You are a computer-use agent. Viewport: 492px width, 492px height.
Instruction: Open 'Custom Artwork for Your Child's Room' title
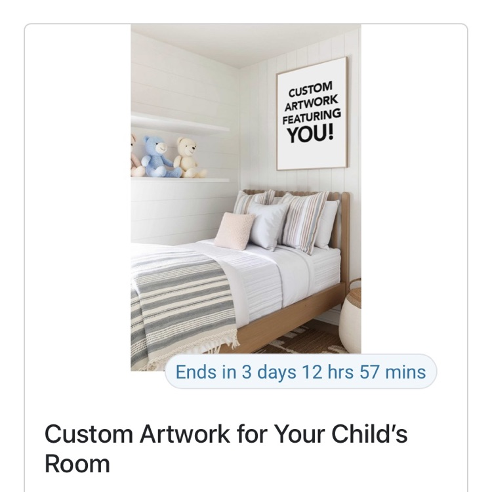pyautogui.click(x=226, y=449)
